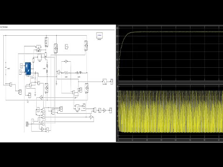This screenshot has width=223, height=167.
Task: Select the small gain triangle at the diagram's bottom
Action: (43, 129)
